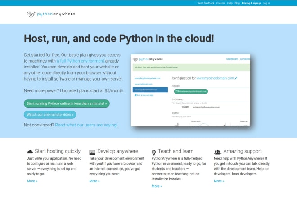Open the Forums link in top bar

coord(220,3)
